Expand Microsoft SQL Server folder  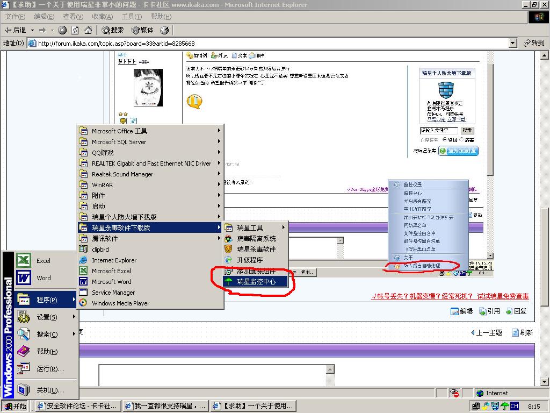[x=151, y=142]
